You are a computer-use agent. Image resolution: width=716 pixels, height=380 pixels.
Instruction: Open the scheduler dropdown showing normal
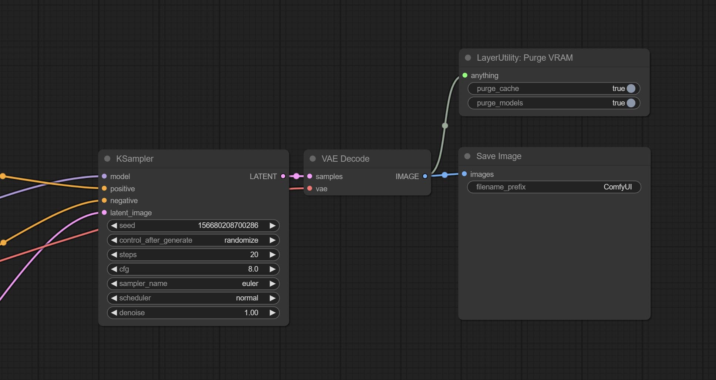point(193,298)
